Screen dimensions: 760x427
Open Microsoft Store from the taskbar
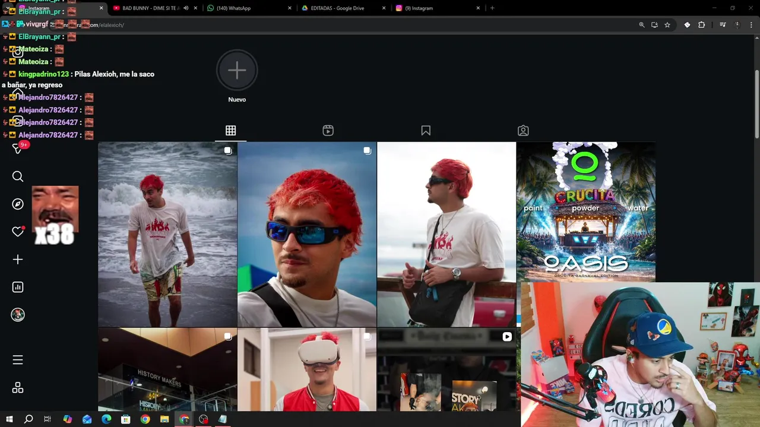125,419
